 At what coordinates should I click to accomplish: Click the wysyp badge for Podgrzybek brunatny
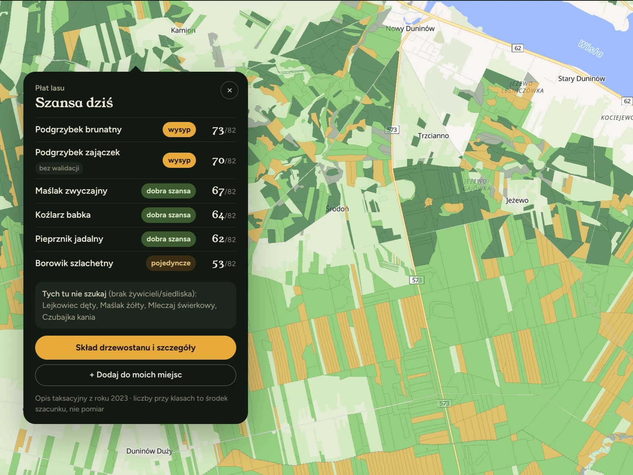pyautogui.click(x=179, y=130)
